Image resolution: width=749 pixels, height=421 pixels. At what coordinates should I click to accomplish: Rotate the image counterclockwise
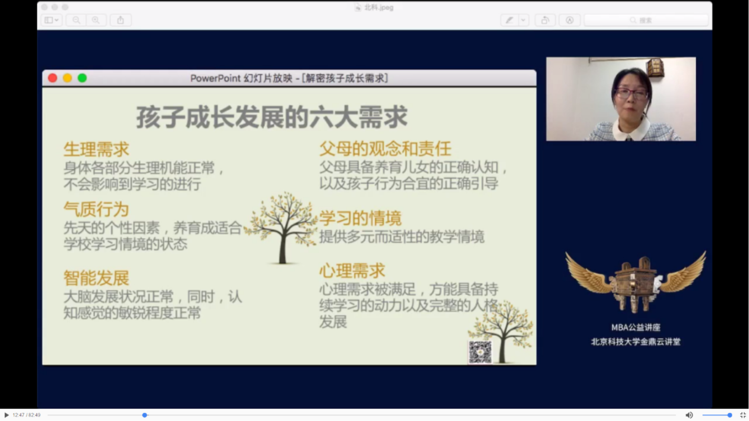point(545,20)
